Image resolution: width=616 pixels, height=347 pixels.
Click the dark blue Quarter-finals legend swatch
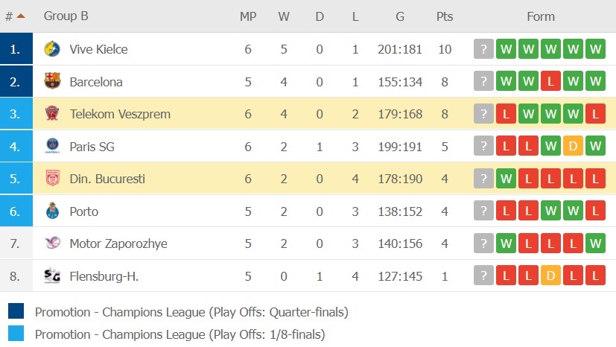(16, 311)
